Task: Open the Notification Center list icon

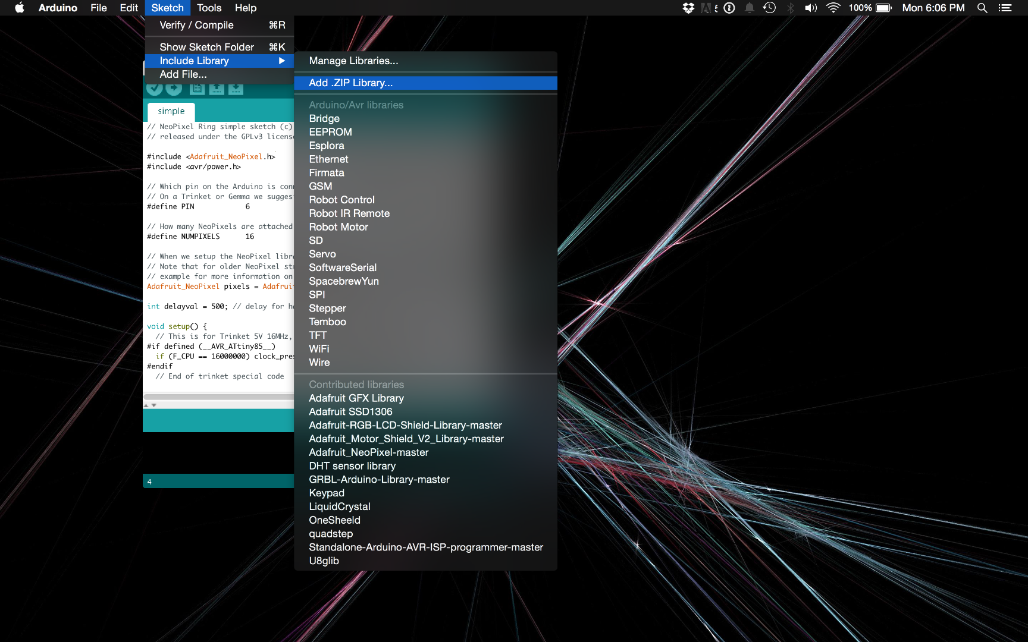Action: [x=1005, y=8]
